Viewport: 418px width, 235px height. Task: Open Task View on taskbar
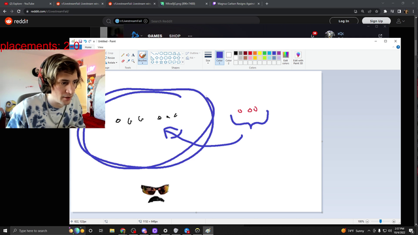pos(101,230)
